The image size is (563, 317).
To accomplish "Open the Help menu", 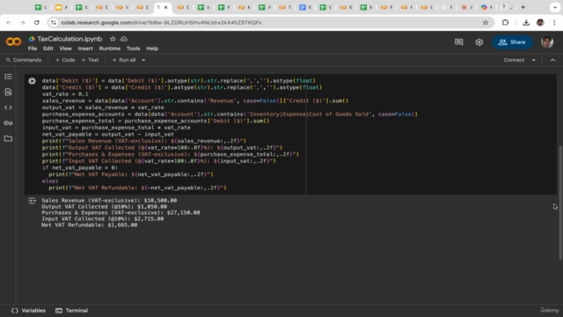I will [152, 48].
